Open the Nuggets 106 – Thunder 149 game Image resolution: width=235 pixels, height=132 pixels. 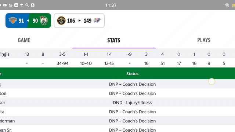click(79, 21)
